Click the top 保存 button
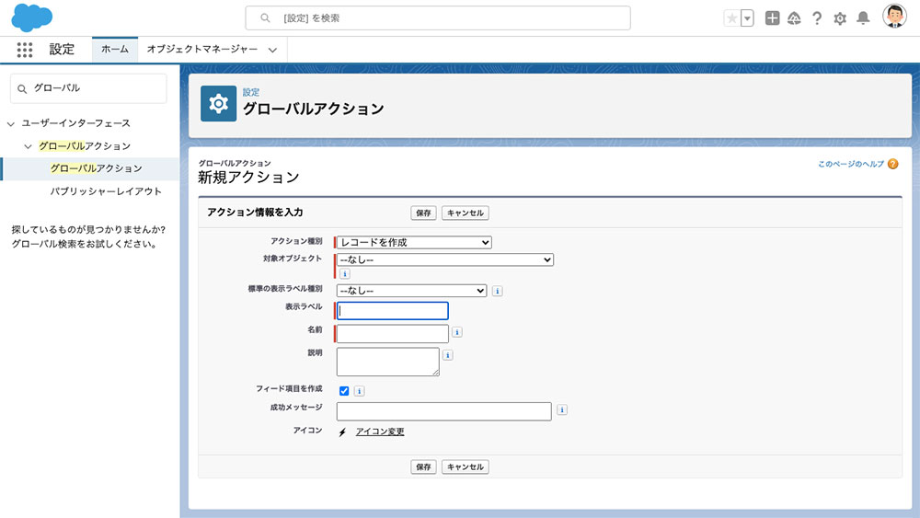This screenshot has width=920, height=518. coord(423,213)
